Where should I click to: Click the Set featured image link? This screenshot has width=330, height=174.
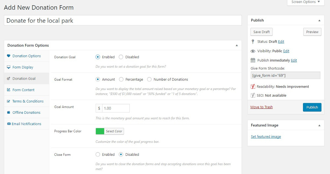click(x=266, y=137)
